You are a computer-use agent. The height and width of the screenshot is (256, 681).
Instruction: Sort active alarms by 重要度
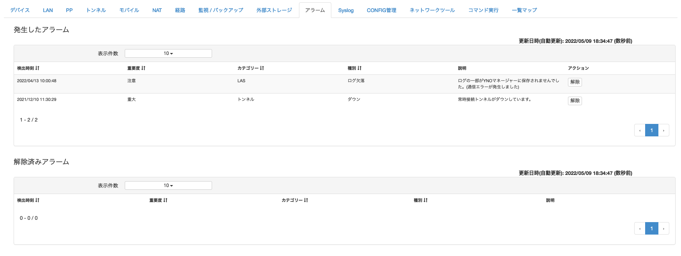136,68
